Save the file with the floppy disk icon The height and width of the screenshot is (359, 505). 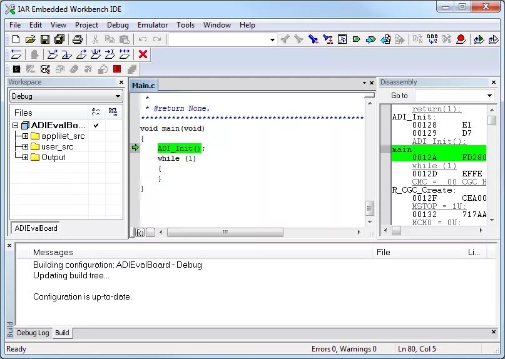click(x=45, y=39)
